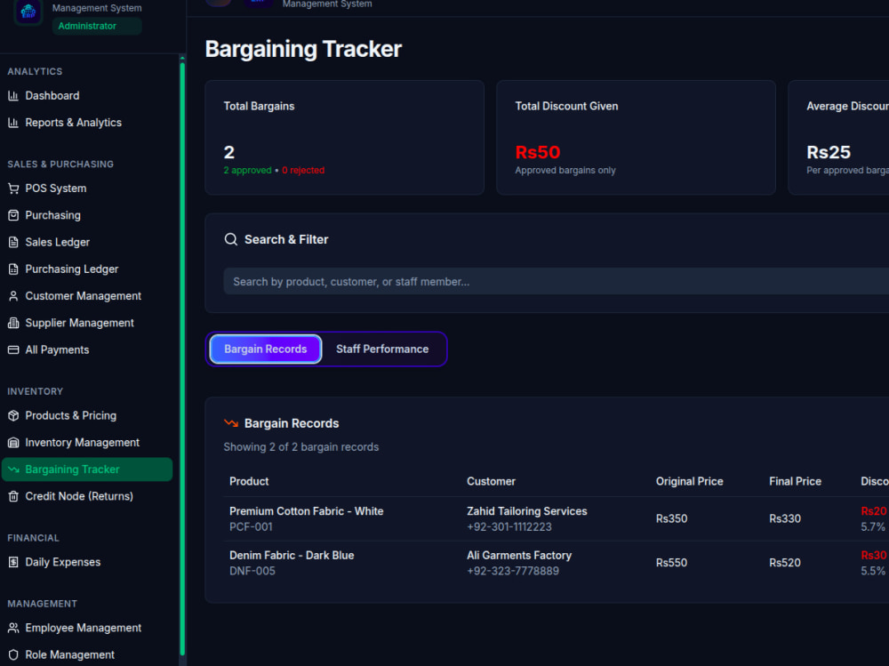Select the Total Discount Given card
Viewport: 889px width, 666px height.
636,137
